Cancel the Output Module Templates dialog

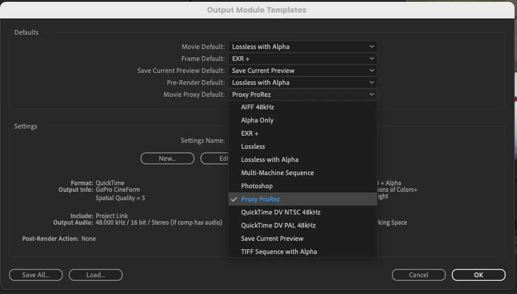(x=419, y=275)
